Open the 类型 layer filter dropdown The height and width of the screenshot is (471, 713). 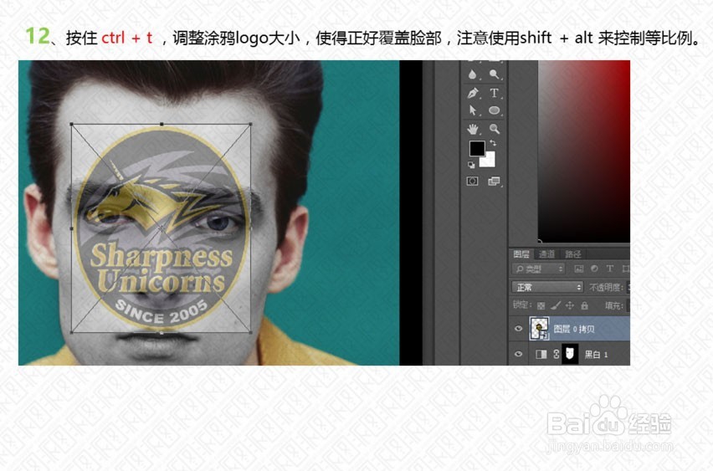tap(538, 269)
